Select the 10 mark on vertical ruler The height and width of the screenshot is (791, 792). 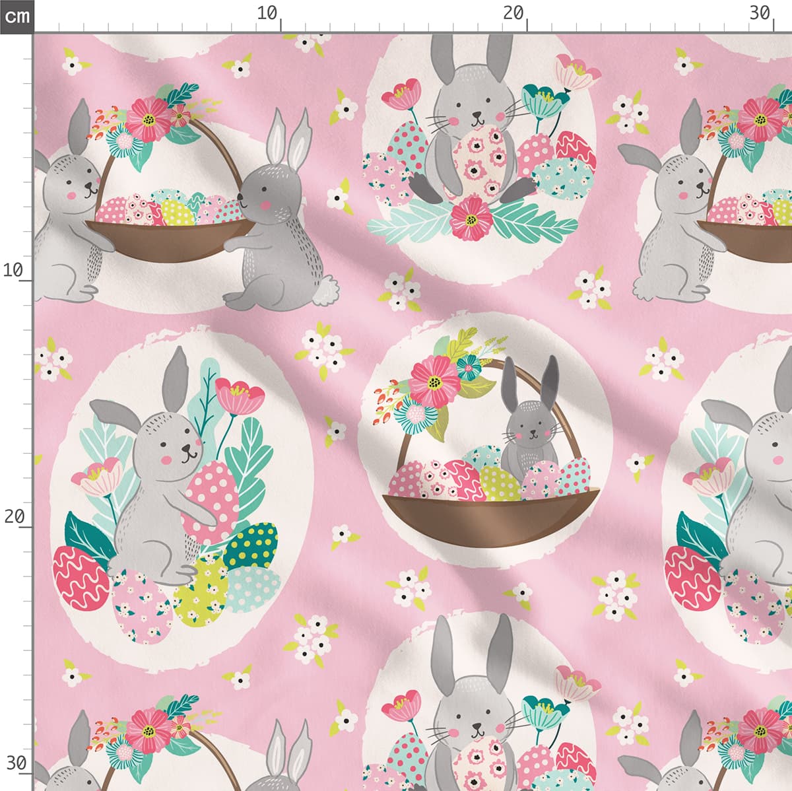pyautogui.click(x=13, y=270)
